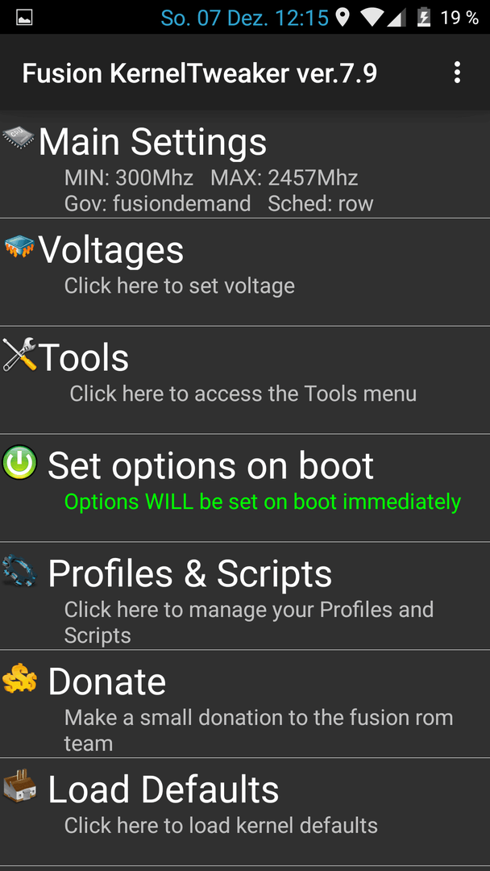Open the three-dot overflow menu
This screenshot has height=871, width=490.
(x=457, y=73)
